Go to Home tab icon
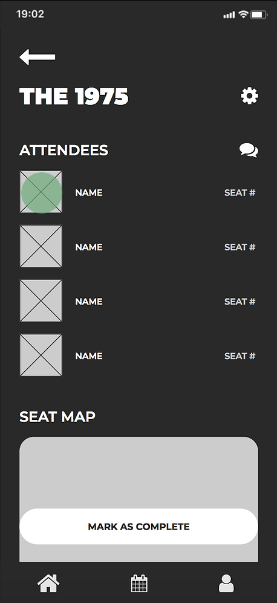 coord(48,584)
